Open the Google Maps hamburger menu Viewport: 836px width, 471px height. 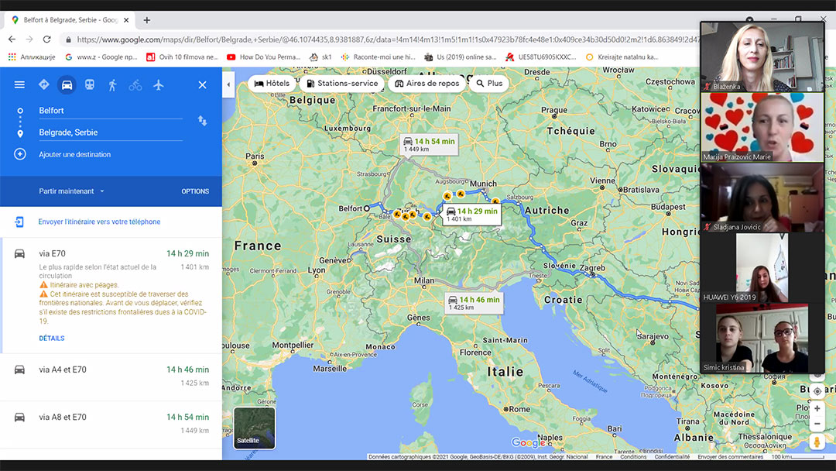[19, 84]
